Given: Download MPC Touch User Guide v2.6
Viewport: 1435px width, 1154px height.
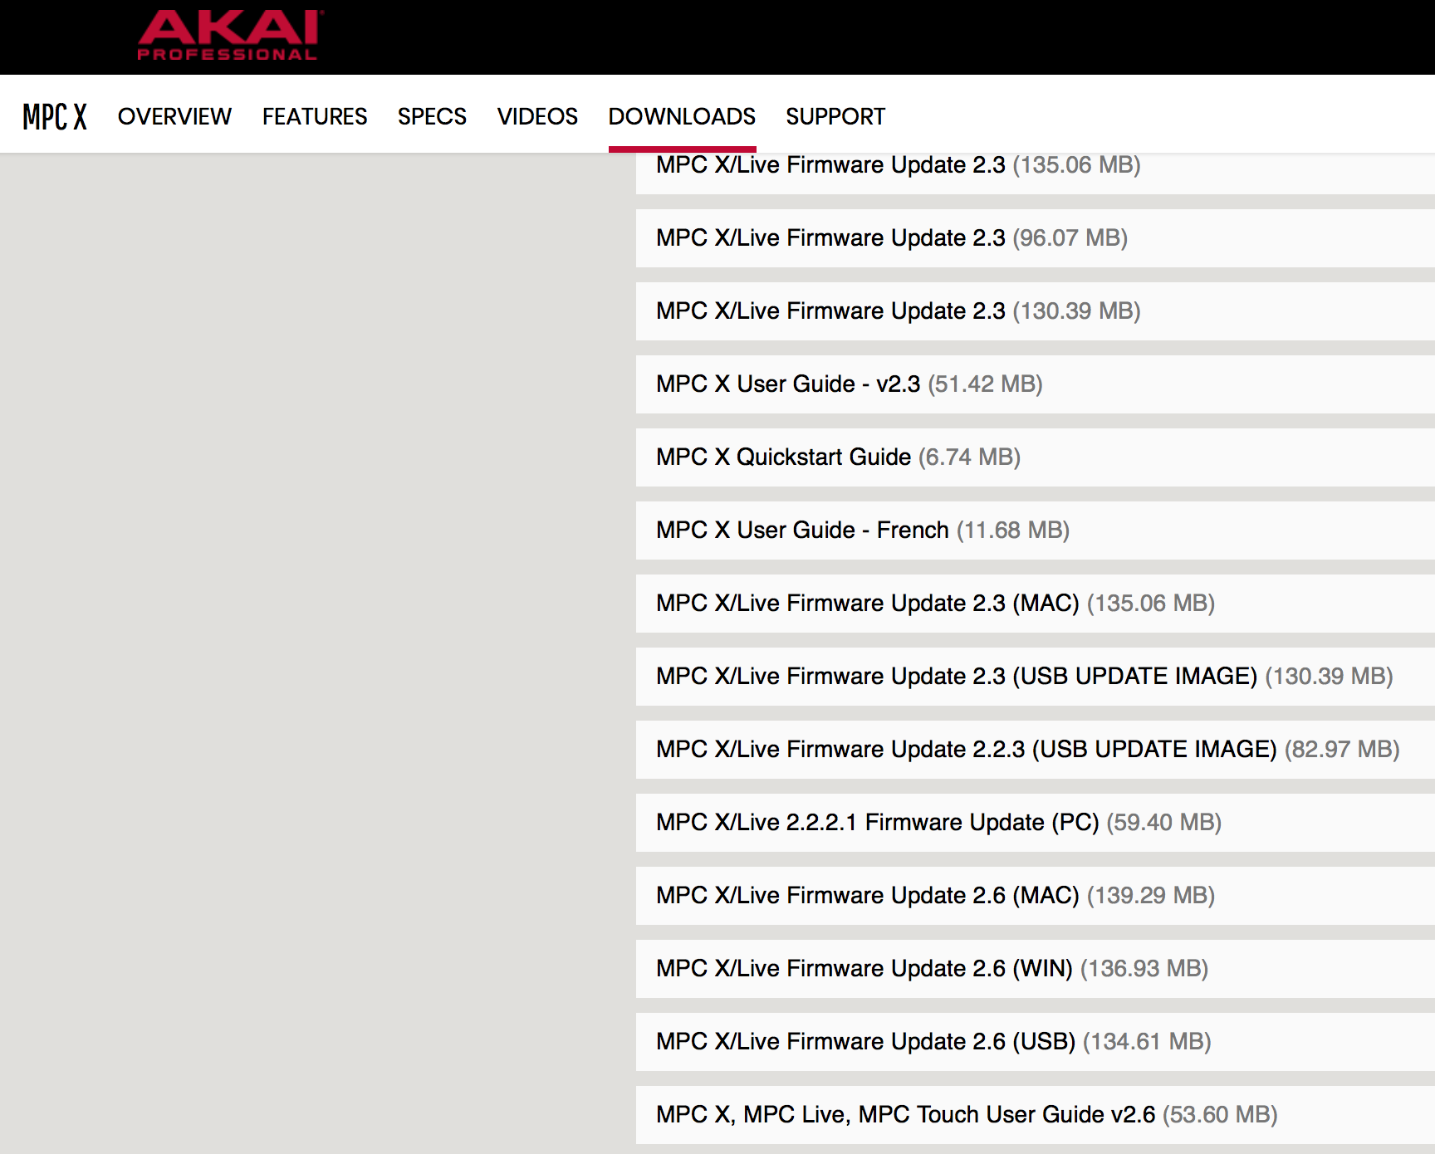Looking at the screenshot, I should pyautogui.click(x=1036, y=1115).
